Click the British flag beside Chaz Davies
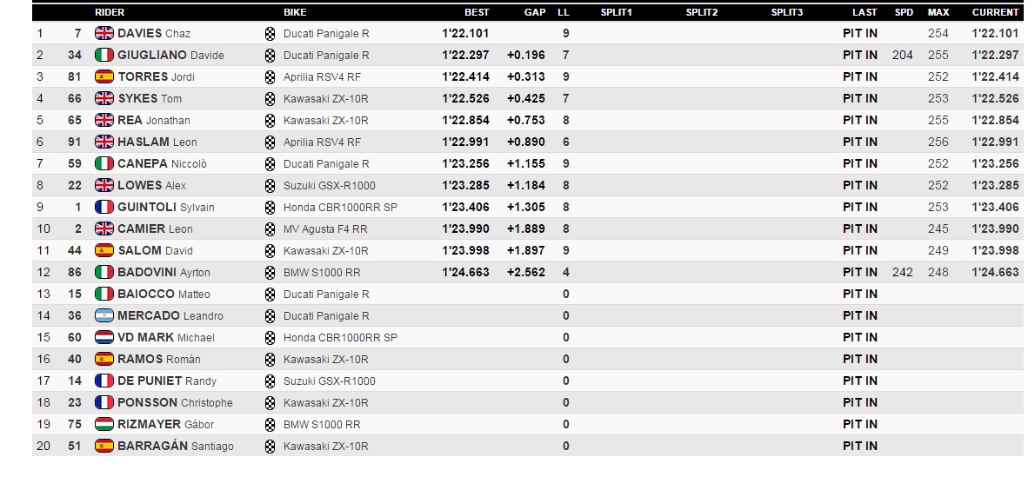This screenshot has height=490, width=1035. tap(104, 33)
